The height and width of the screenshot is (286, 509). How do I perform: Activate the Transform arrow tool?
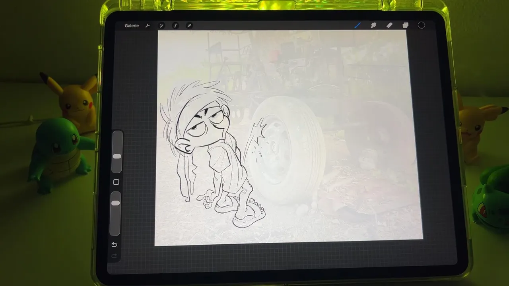coord(189,26)
